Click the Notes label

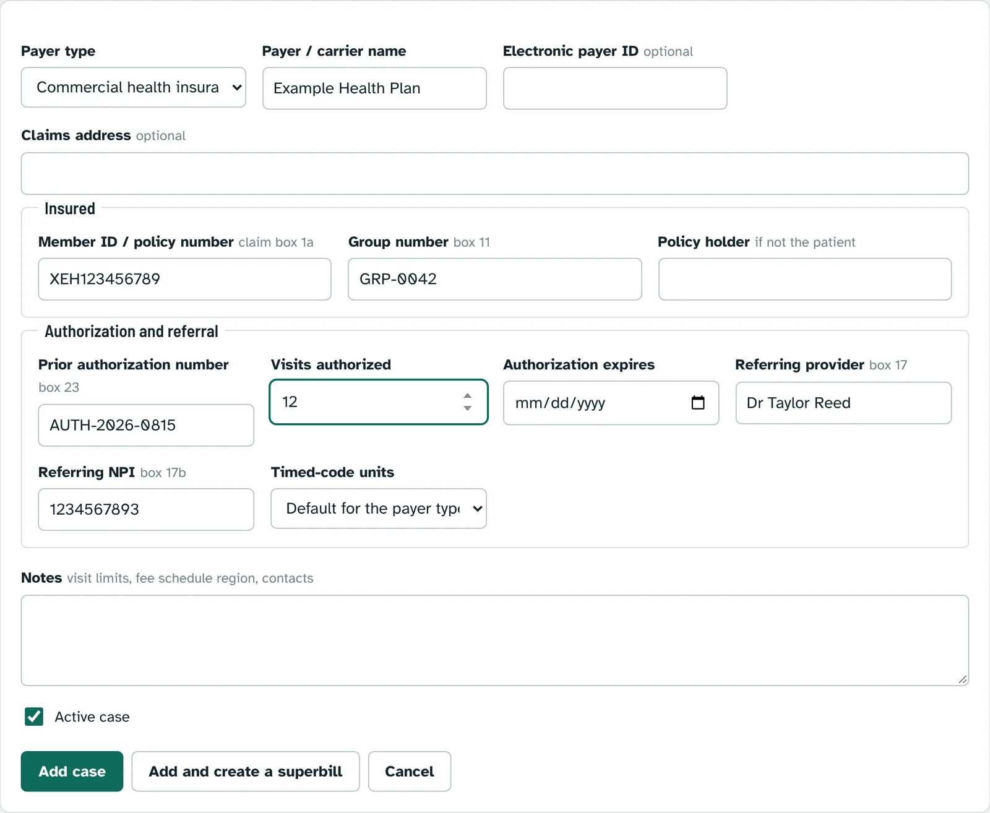[x=41, y=578]
